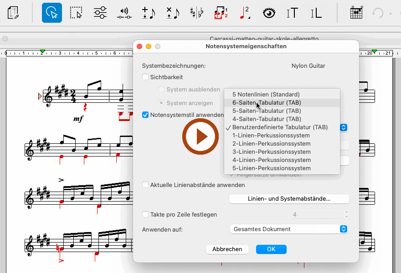Check Takte pro Zeile festlegen

click(x=146, y=214)
